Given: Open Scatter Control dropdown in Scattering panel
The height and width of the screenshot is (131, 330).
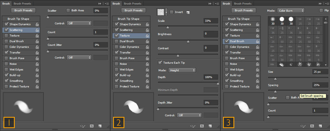Looking at the screenshot, I should click(x=79, y=23).
